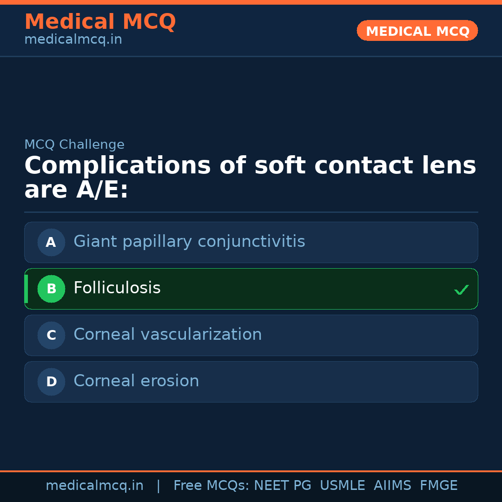Image resolution: width=502 pixels, height=502 pixels.
Task: Click the Medical MCQ orange title
Action: tap(100, 22)
